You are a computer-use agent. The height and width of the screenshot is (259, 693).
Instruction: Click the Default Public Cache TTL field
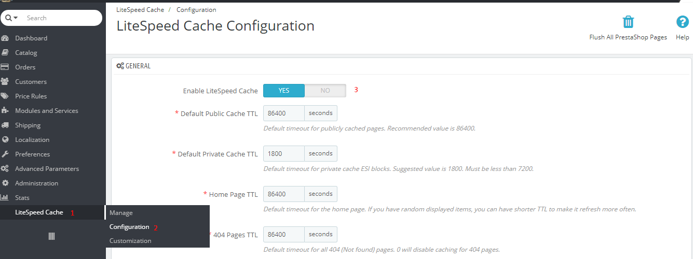pos(284,113)
